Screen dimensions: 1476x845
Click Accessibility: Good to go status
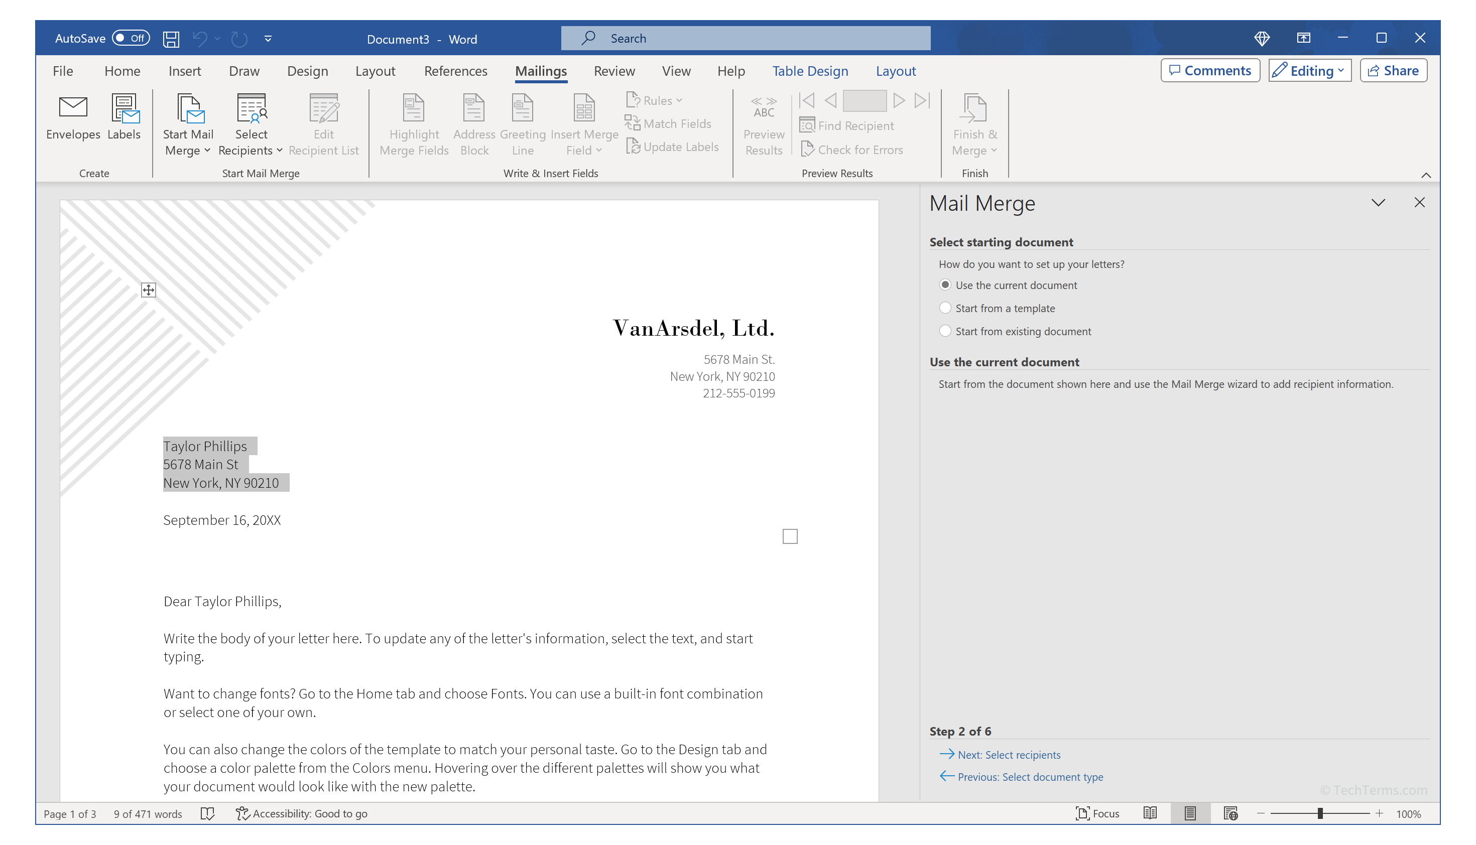[x=301, y=814]
